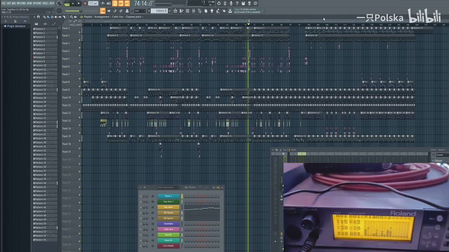Toggle mute switch for Track 5
The image size is (449, 252).
80,63
